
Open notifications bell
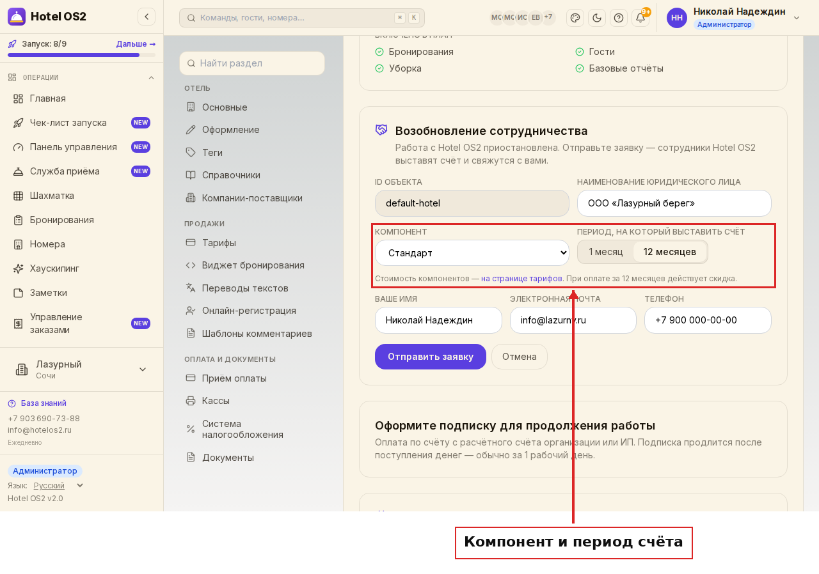coord(640,18)
